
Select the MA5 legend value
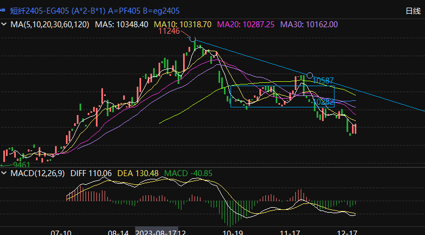tap(122, 24)
